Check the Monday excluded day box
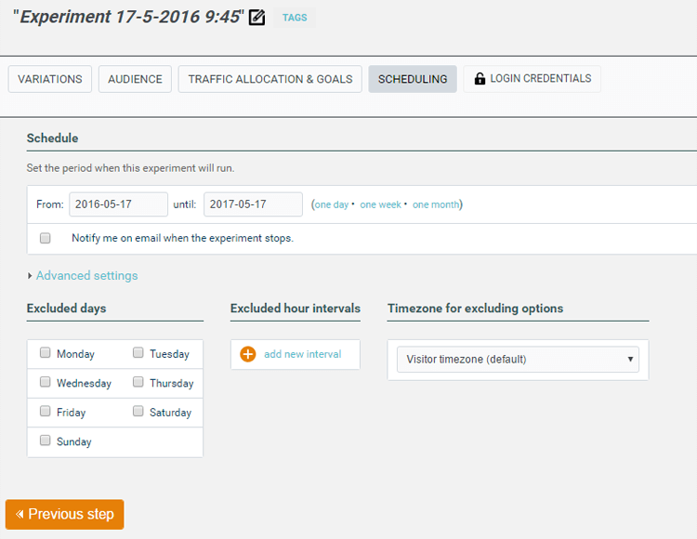The image size is (697, 539). 46,353
